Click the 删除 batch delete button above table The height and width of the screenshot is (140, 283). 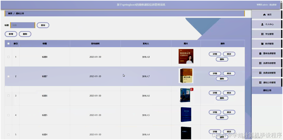(25, 34)
